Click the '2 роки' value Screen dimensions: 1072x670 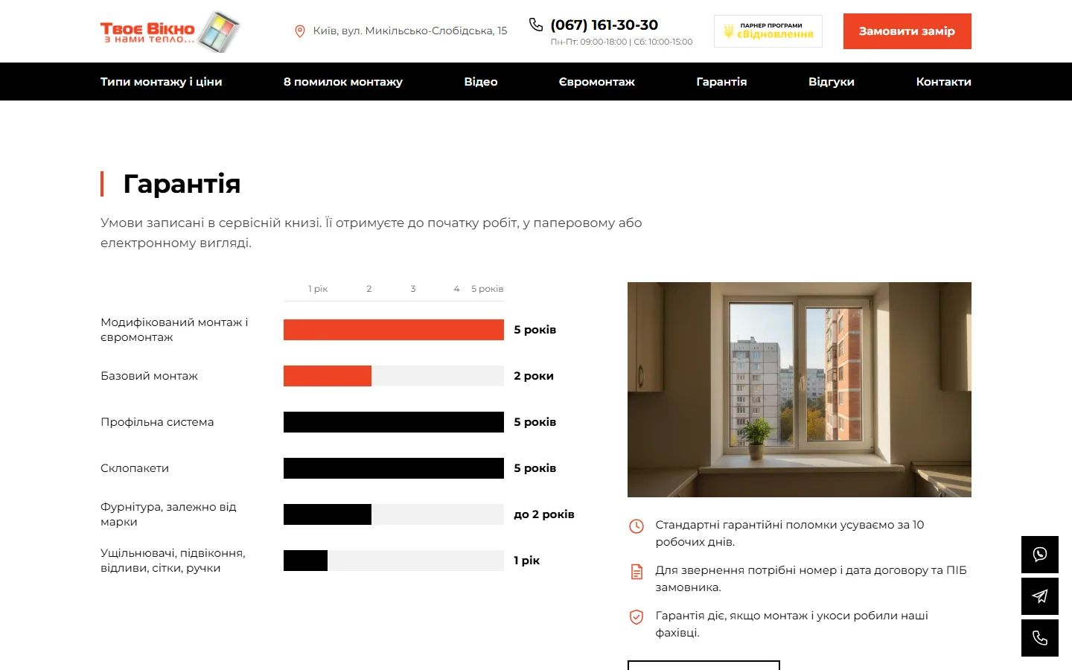[x=534, y=376]
